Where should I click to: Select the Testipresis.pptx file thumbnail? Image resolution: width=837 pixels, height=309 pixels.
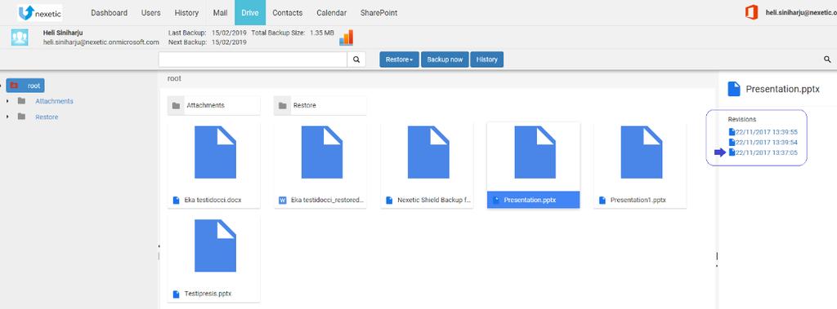point(215,245)
